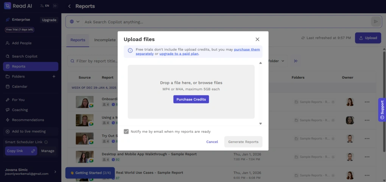386x182 pixels.
Task: Open Onboarding report thumbnail
Action: click(85, 102)
